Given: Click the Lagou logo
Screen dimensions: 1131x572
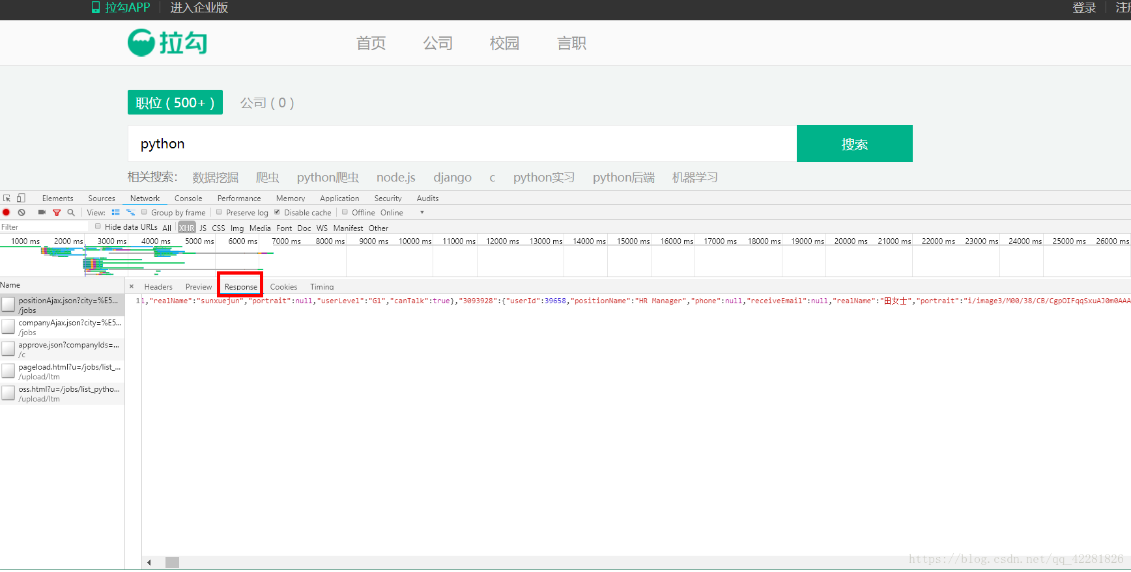Looking at the screenshot, I should click(167, 43).
